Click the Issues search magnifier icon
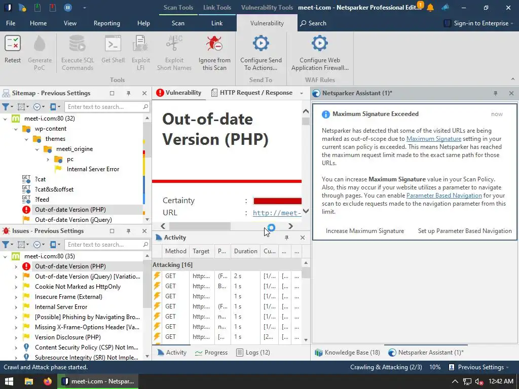The height and width of the screenshot is (389, 519). (x=145, y=244)
